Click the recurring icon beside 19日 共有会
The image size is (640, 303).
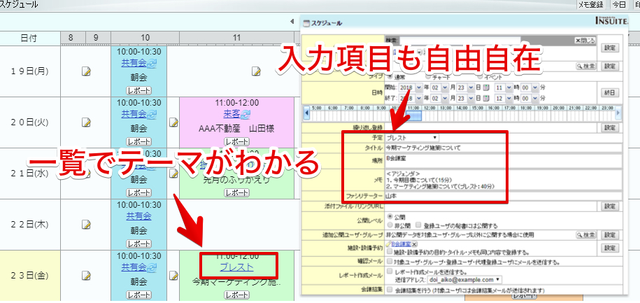tap(152, 63)
